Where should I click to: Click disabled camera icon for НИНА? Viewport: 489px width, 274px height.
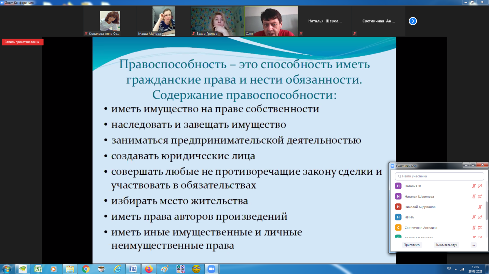point(480,217)
